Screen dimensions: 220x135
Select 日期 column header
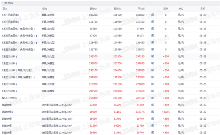pyautogui.click(x=203, y=9)
